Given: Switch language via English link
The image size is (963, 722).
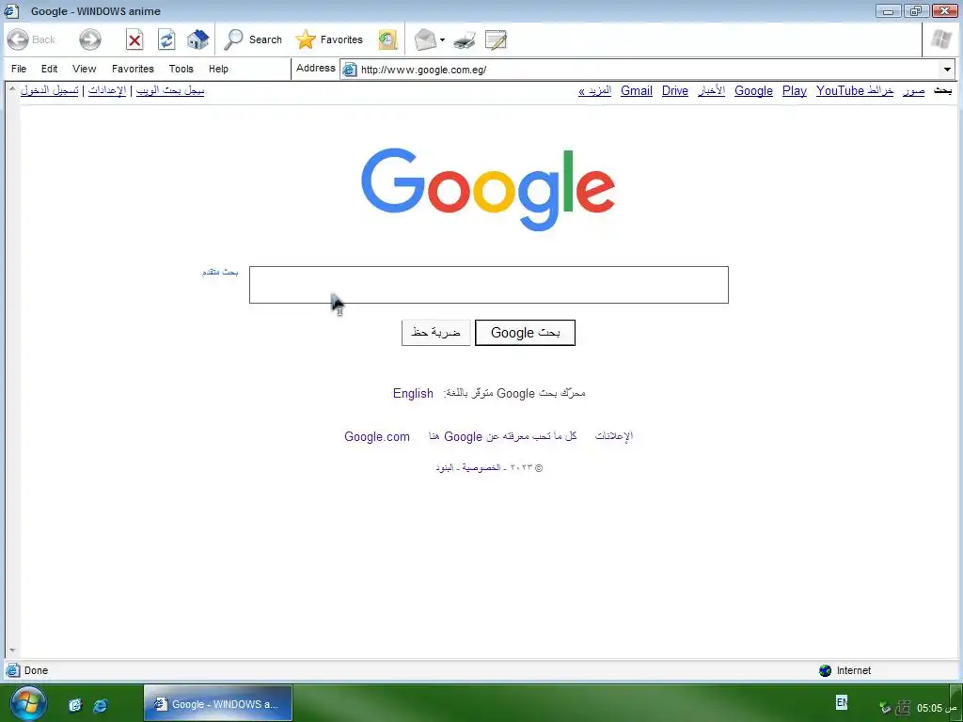Looking at the screenshot, I should (413, 393).
